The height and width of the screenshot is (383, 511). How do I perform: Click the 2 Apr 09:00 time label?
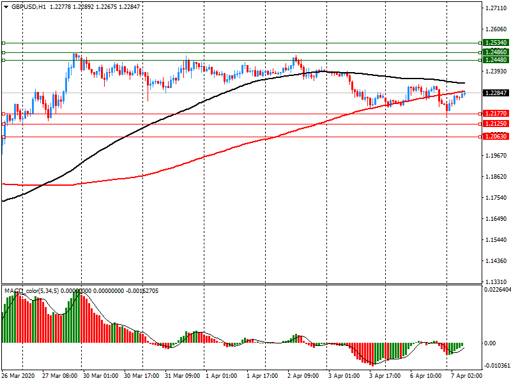click(303, 376)
